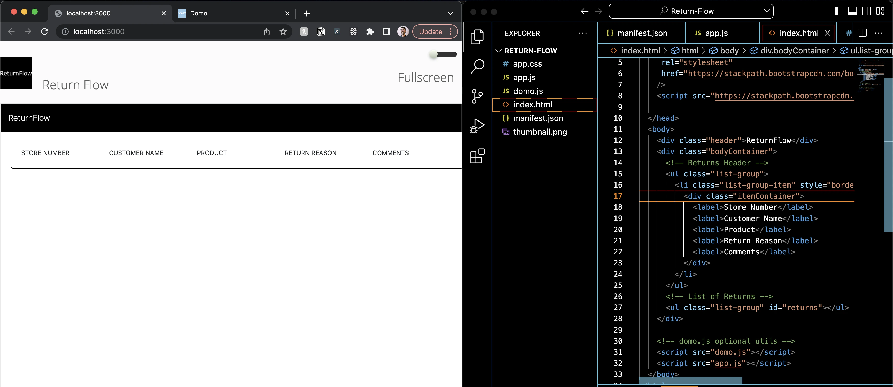Screen dimensions: 893x387
Task: Click the Update button in the browser
Action: click(431, 31)
